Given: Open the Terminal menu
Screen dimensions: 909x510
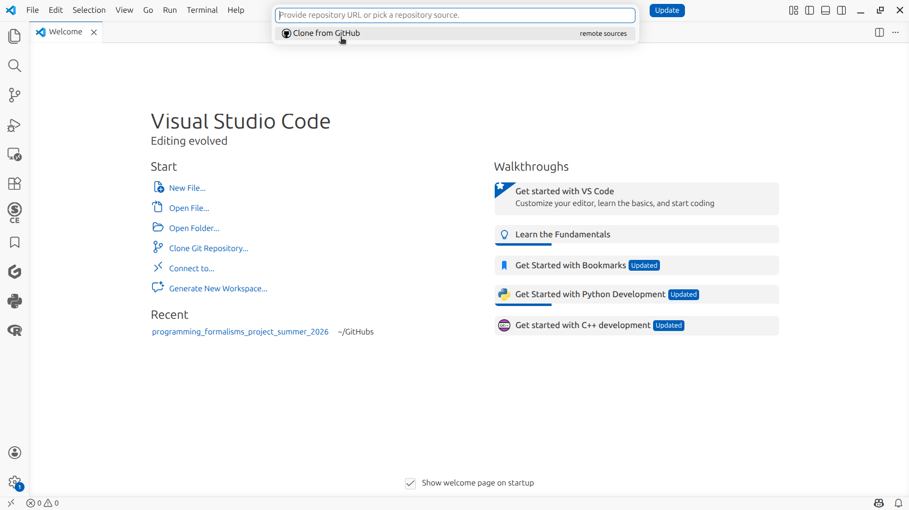Looking at the screenshot, I should pos(202,10).
